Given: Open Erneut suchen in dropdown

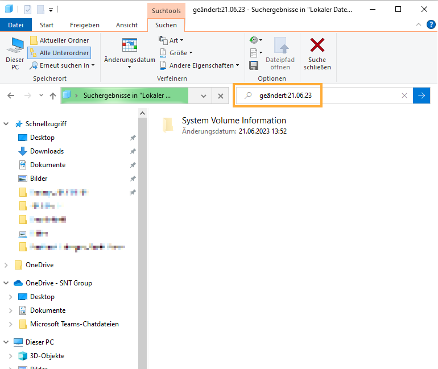Looking at the screenshot, I should pos(63,65).
